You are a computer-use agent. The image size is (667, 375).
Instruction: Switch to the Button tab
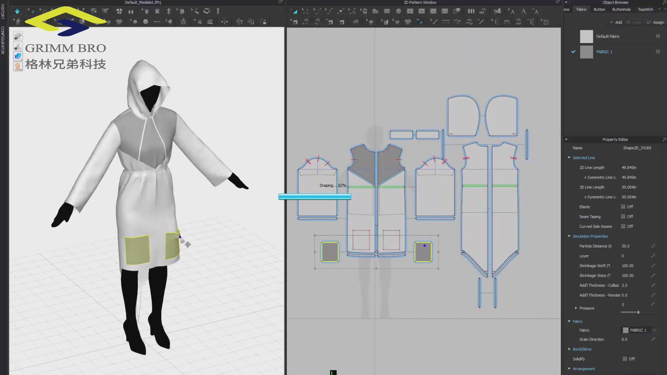(599, 9)
